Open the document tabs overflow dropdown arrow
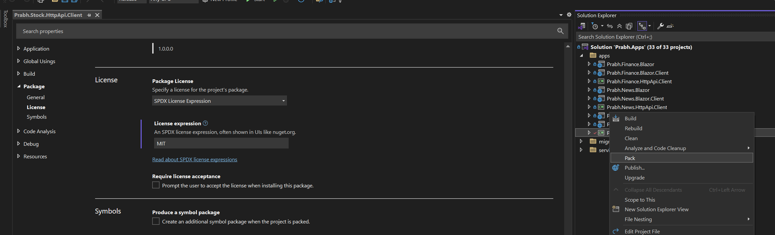This screenshot has height=235, width=775. pyautogui.click(x=561, y=15)
